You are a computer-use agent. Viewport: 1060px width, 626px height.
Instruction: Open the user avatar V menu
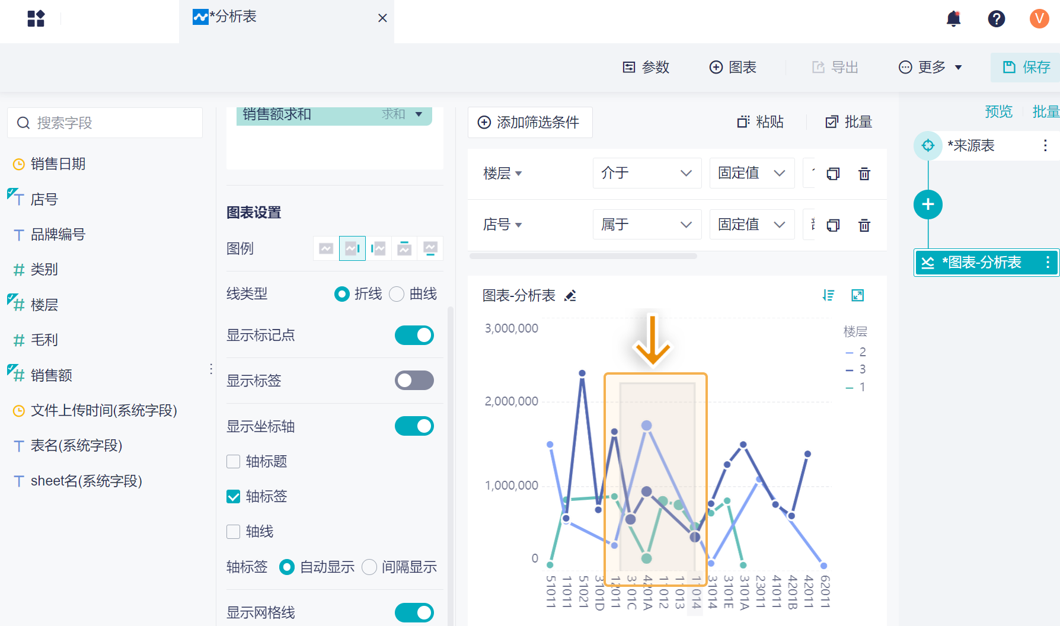point(1039,19)
